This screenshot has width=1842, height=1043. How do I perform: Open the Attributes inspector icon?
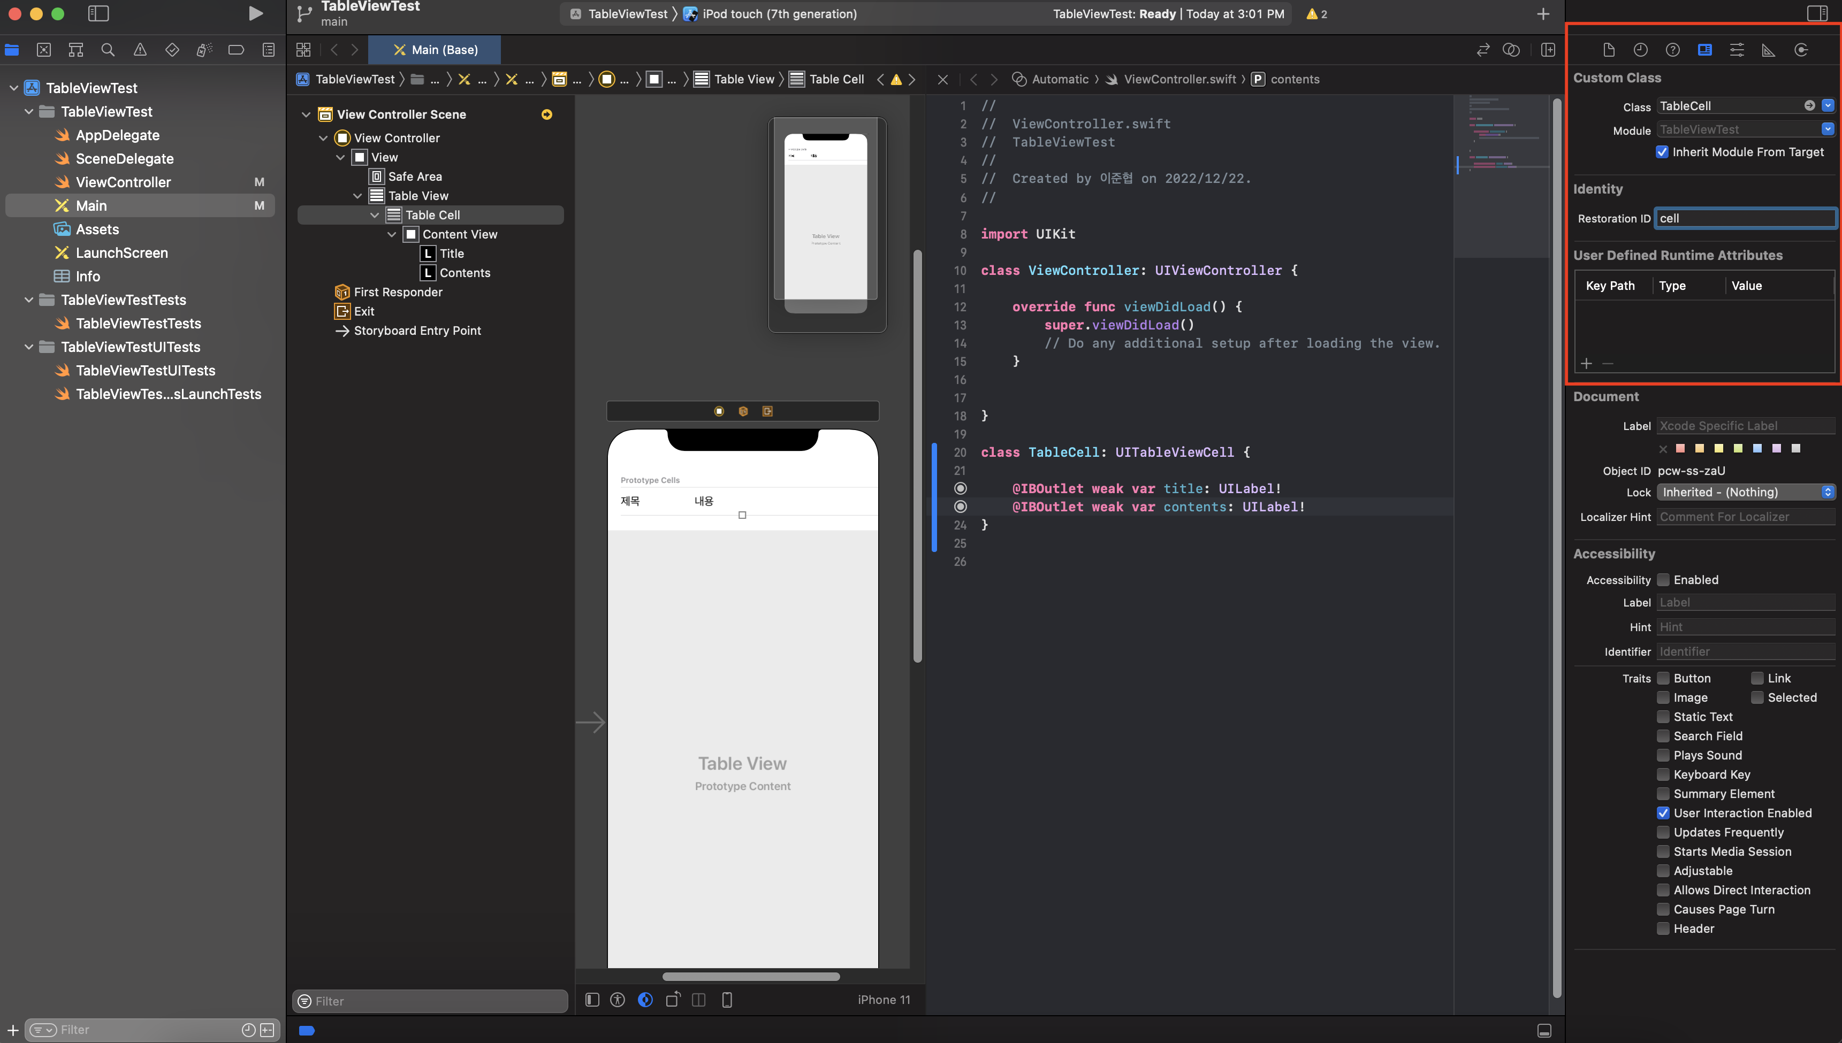[1737, 49]
